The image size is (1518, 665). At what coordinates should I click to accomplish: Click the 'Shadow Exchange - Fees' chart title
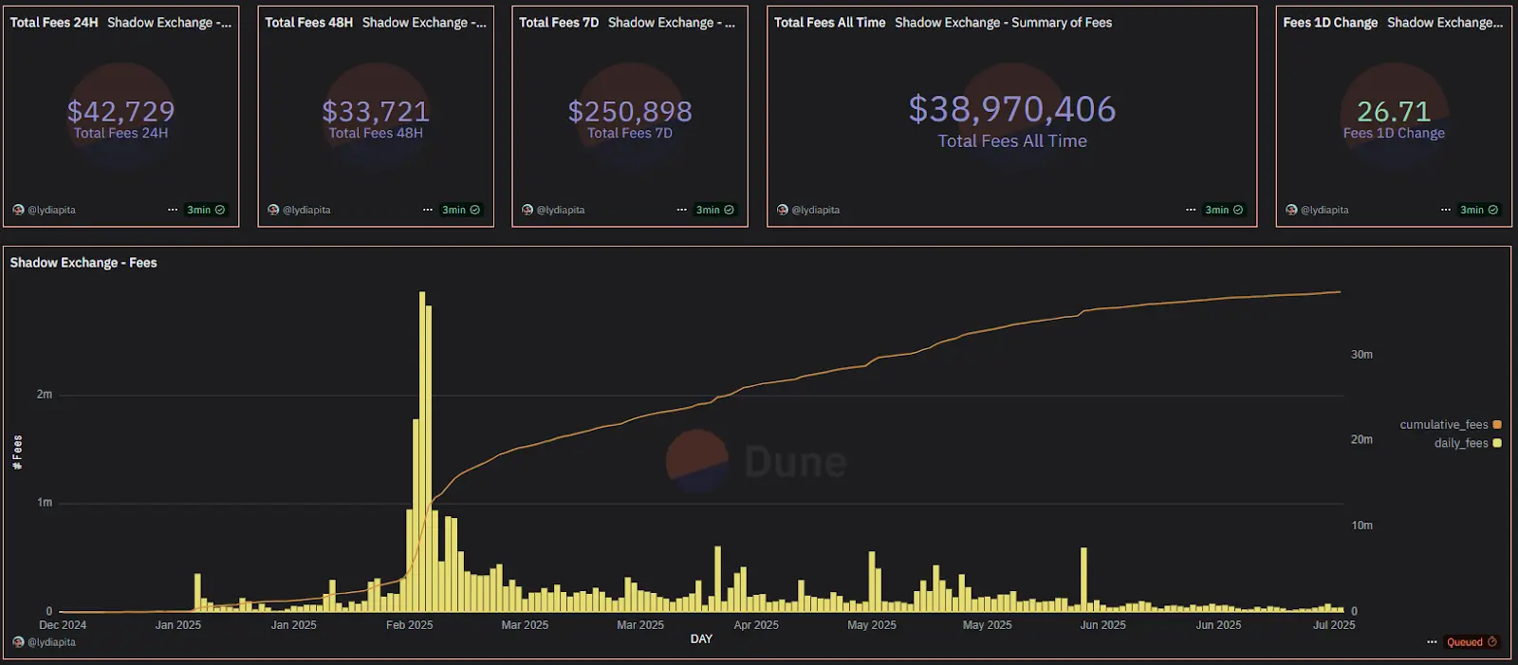point(83,263)
